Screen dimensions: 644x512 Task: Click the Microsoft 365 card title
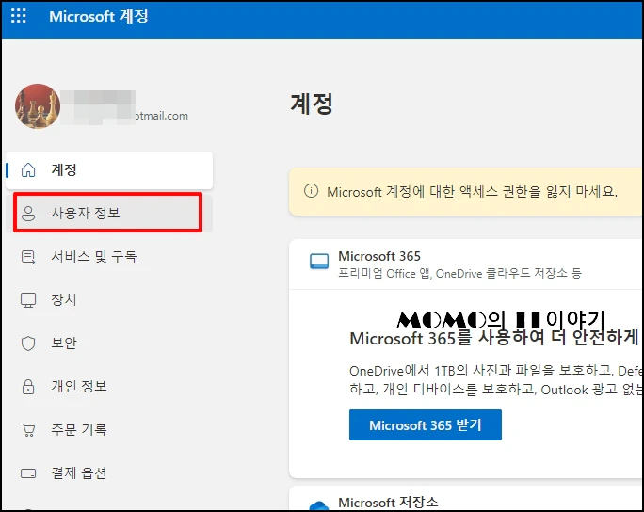pos(379,256)
